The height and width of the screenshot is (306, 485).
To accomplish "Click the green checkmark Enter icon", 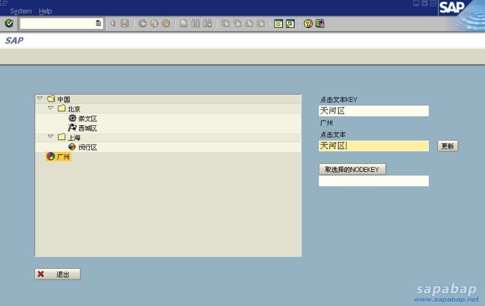I will point(9,23).
